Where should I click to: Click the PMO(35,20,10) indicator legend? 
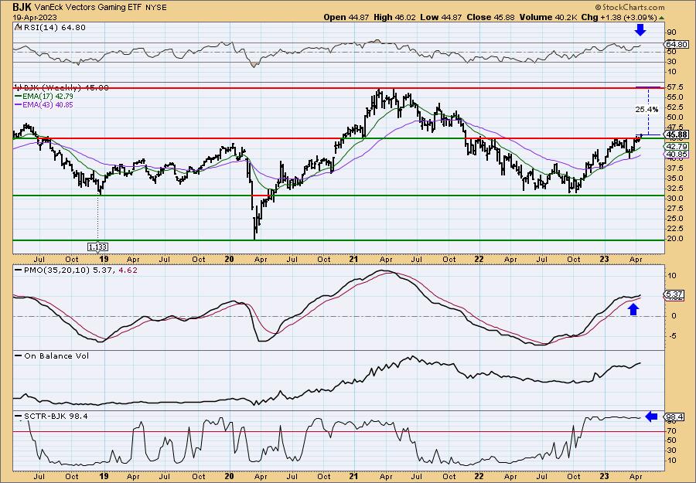coord(76,269)
